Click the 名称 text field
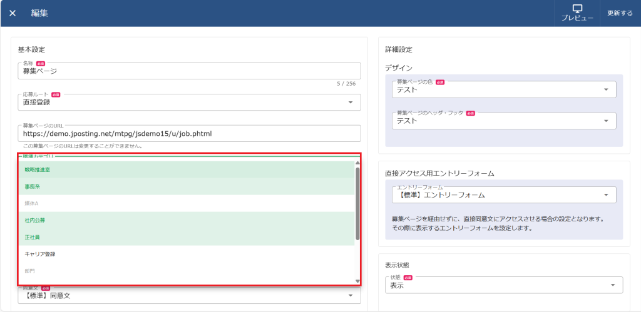Screen dimensions: 641x312 pos(189,71)
